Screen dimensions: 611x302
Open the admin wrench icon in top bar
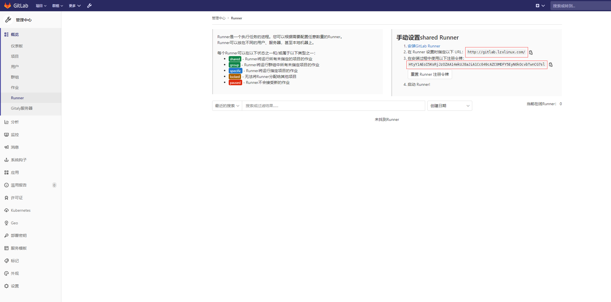(x=89, y=6)
